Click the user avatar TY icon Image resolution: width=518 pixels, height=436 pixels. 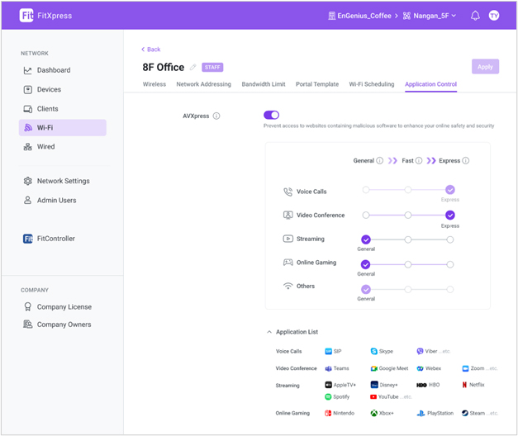494,16
